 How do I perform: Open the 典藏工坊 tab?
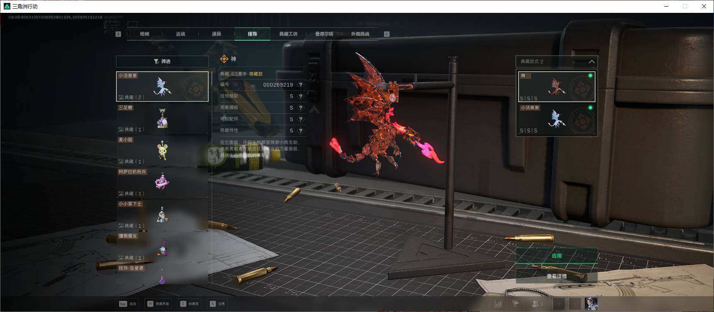[288, 34]
